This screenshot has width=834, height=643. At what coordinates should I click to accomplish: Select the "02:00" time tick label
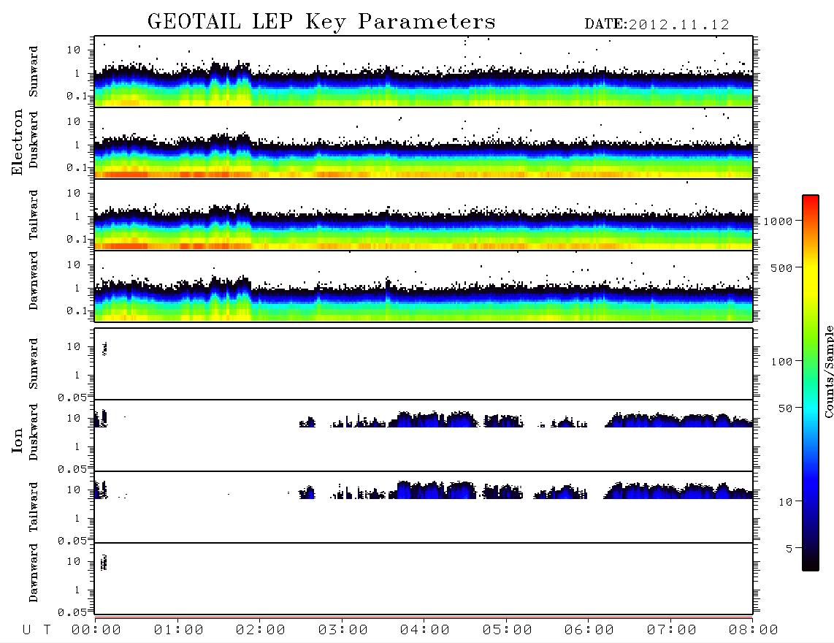[261, 630]
